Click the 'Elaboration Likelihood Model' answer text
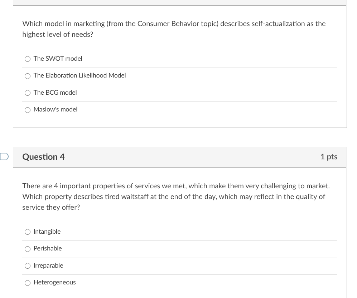357x298 pixels. pyautogui.click(x=80, y=75)
